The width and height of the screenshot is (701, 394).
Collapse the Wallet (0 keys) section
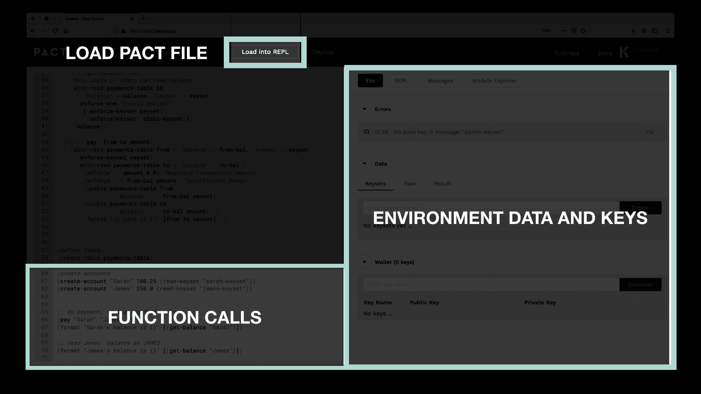pyautogui.click(x=364, y=262)
